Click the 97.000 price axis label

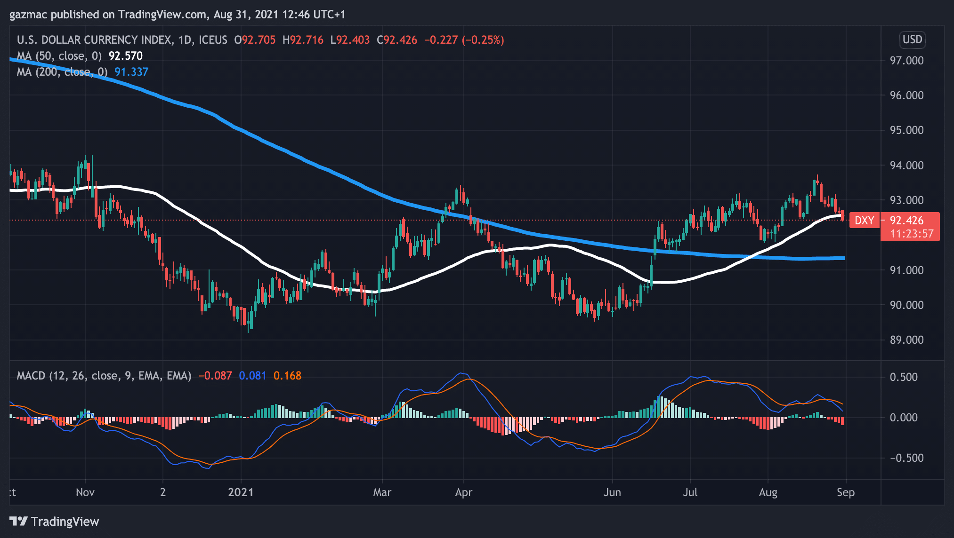click(x=906, y=61)
